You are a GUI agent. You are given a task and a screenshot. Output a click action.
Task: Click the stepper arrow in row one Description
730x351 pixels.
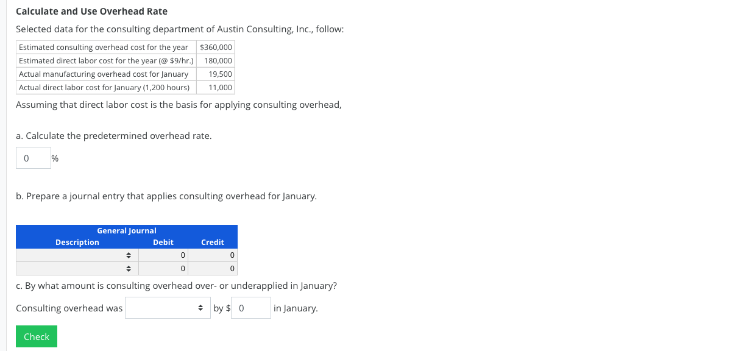(x=129, y=255)
